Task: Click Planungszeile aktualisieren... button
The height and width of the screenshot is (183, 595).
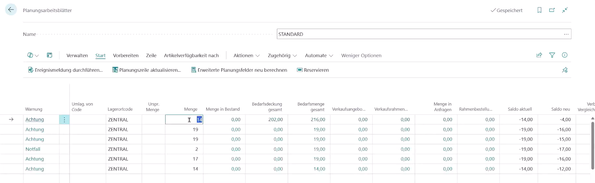Action: (147, 70)
